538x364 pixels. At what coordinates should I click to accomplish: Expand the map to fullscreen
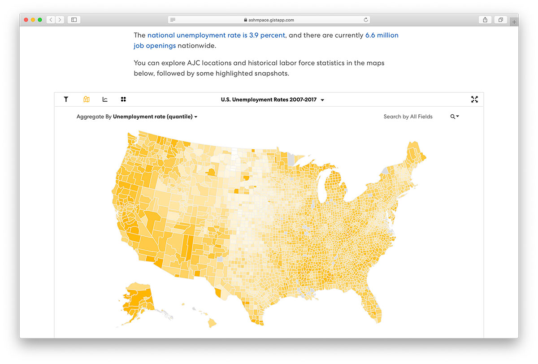tap(474, 100)
